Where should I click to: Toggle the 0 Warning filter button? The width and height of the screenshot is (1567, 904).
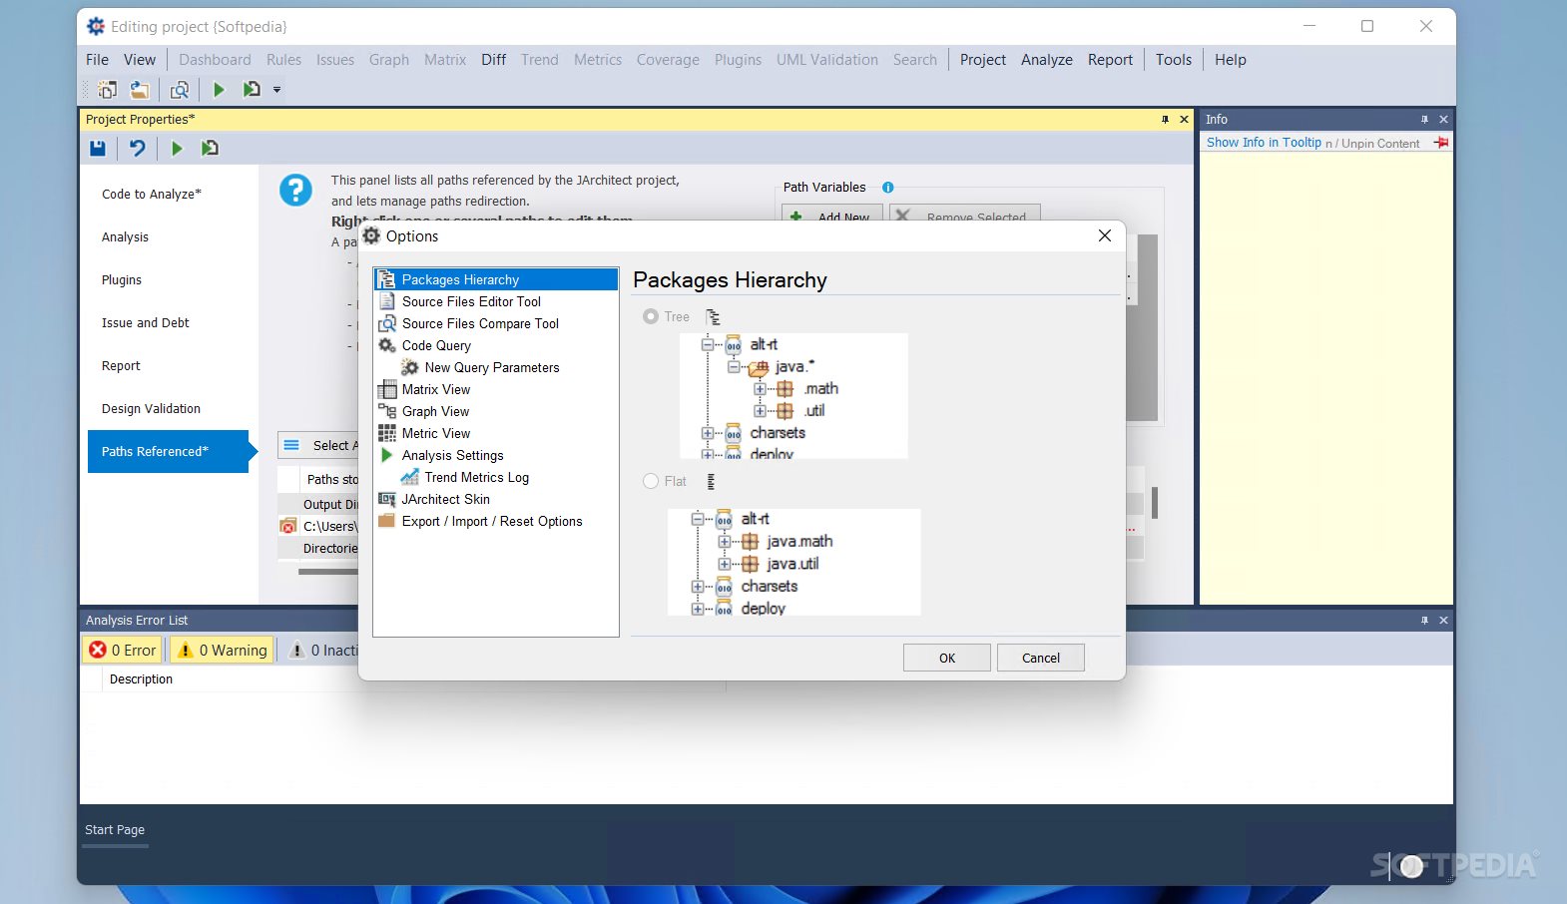pos(223,651)
